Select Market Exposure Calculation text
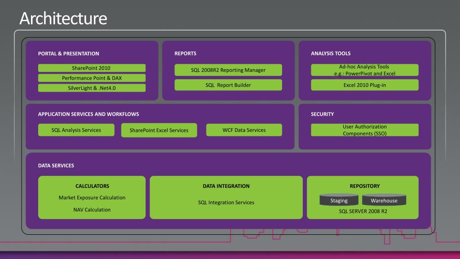The image size is (460, 259). pyautogui.click(x=92, y=198)
